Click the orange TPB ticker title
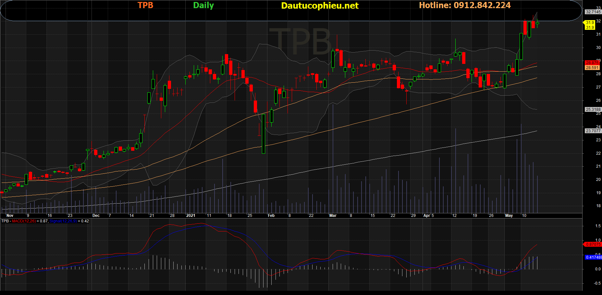 pyautogui.click(x=145, y=5)
